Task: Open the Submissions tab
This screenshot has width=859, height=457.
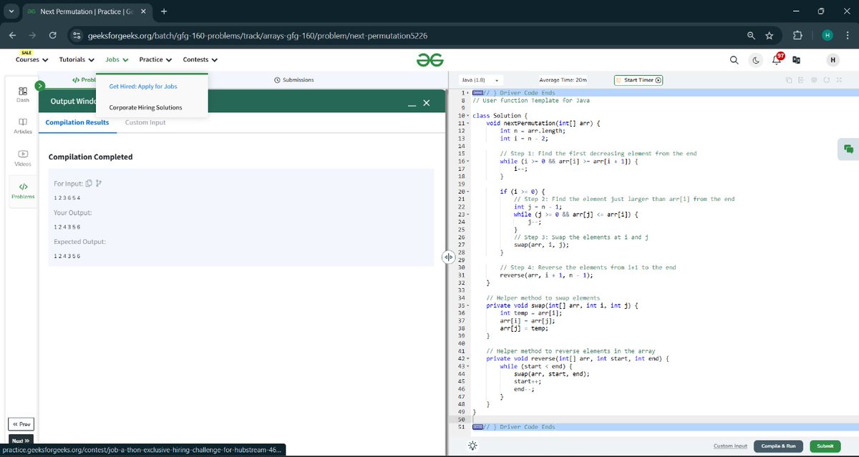Action: (x=294, y=80)
